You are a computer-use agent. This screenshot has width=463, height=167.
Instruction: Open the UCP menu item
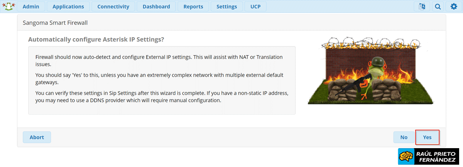[x=255, y=7]
